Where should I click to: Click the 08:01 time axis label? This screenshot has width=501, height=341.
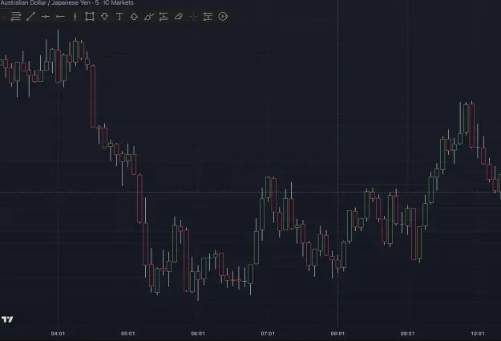pos(337,334)
